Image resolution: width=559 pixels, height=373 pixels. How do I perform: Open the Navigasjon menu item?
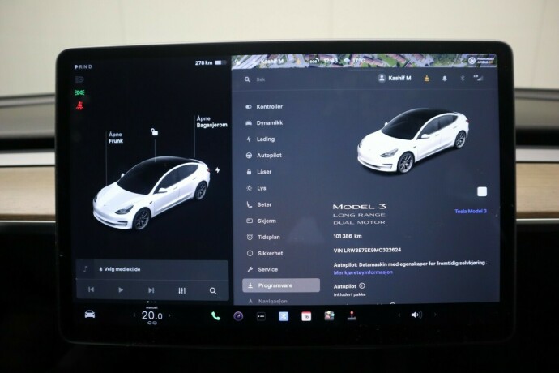267,302
